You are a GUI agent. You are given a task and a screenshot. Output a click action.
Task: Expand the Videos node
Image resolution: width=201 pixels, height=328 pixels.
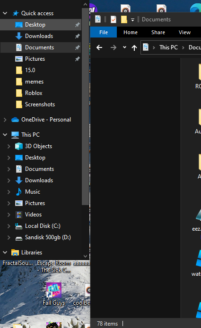(9, 215)
